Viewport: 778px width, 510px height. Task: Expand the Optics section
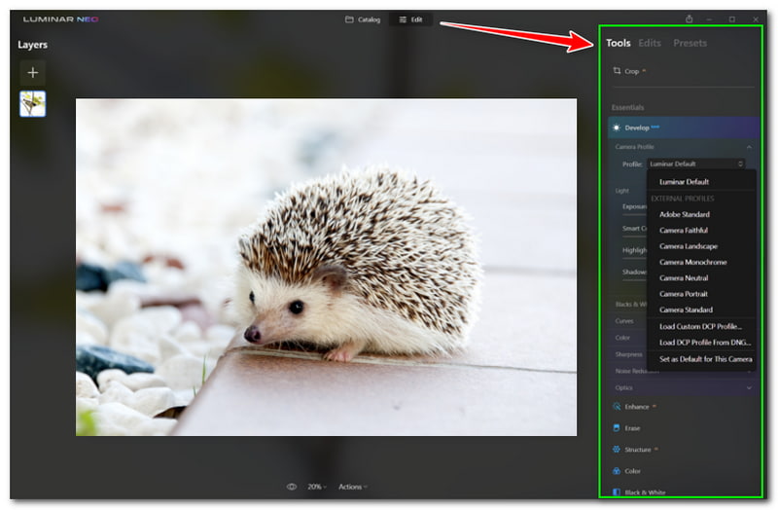pos(749,387)
